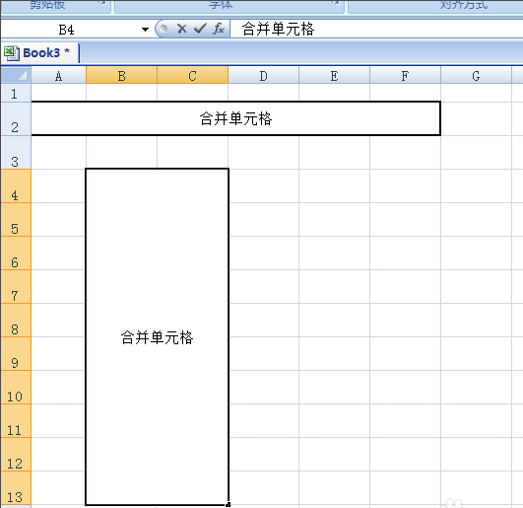Select row 4 header
This screenshot has width=523, height=508.
pyautogui.click(x=16, y=186)
